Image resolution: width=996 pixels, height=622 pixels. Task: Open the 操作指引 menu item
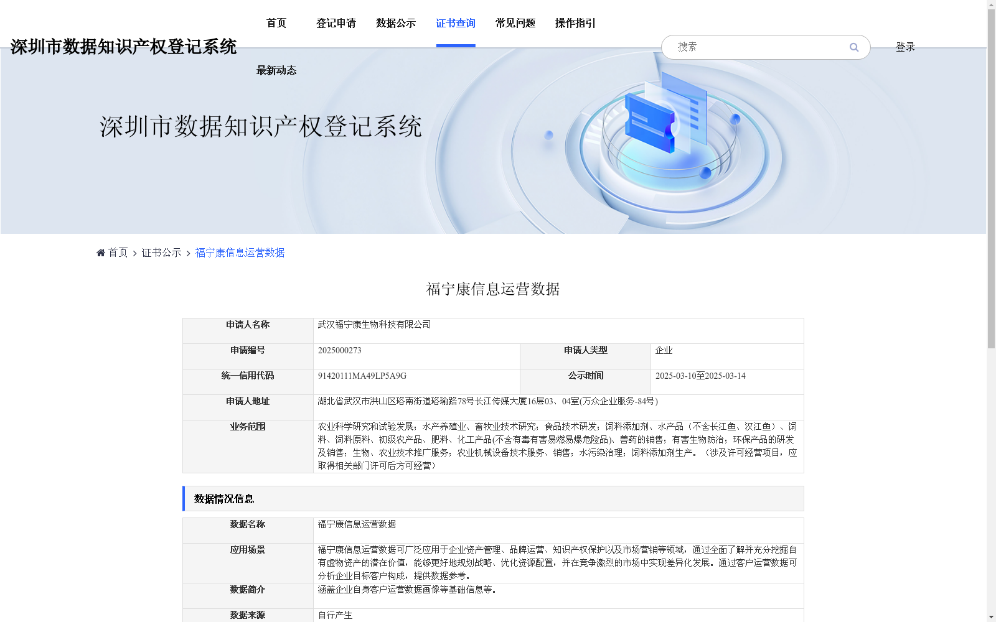point(575,23)
